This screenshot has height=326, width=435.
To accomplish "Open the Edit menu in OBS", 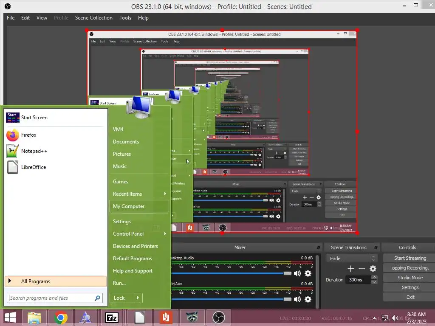I will click(x=25, y=18).
